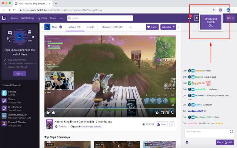Click the browser address bar URL

tap(63, 10)
